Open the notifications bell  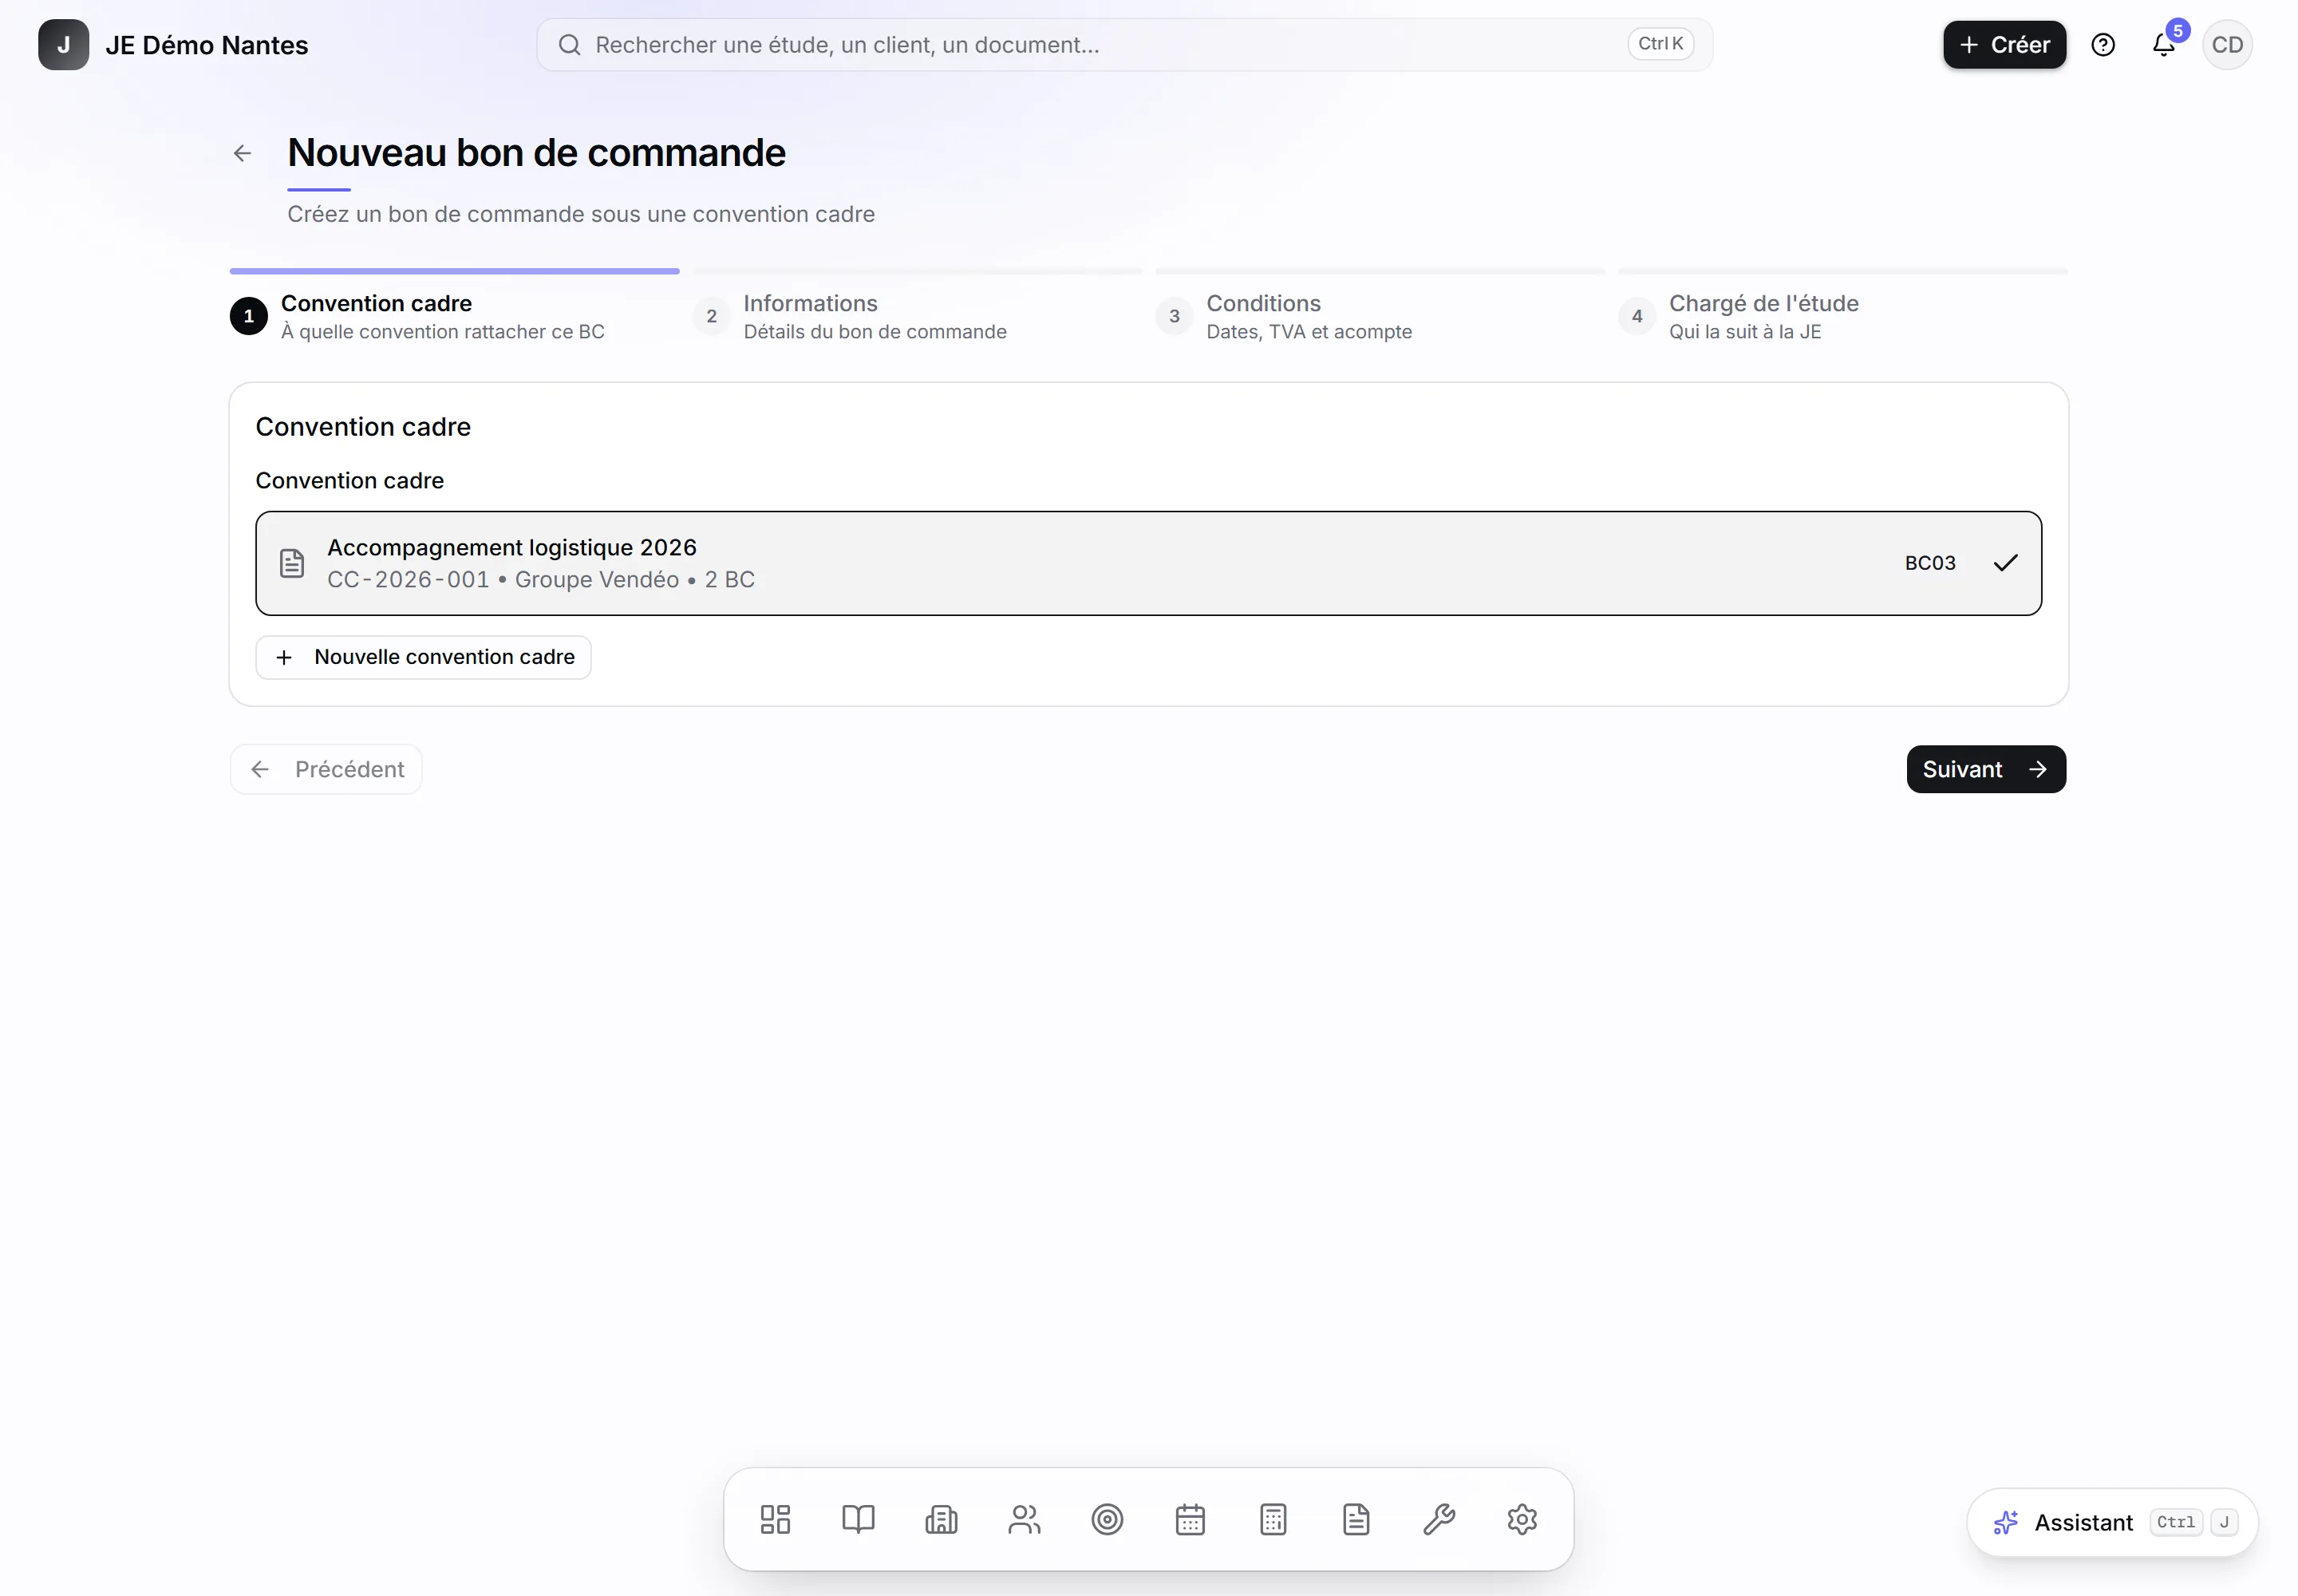point(2163,45)
